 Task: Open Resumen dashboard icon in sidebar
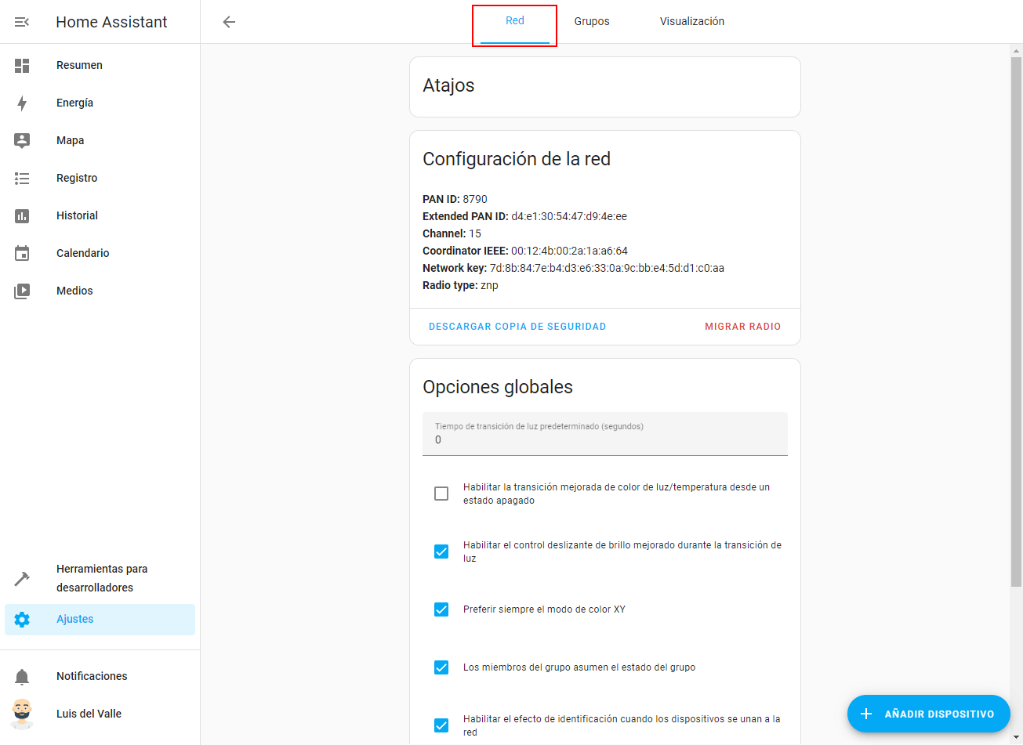coord(22,66)
